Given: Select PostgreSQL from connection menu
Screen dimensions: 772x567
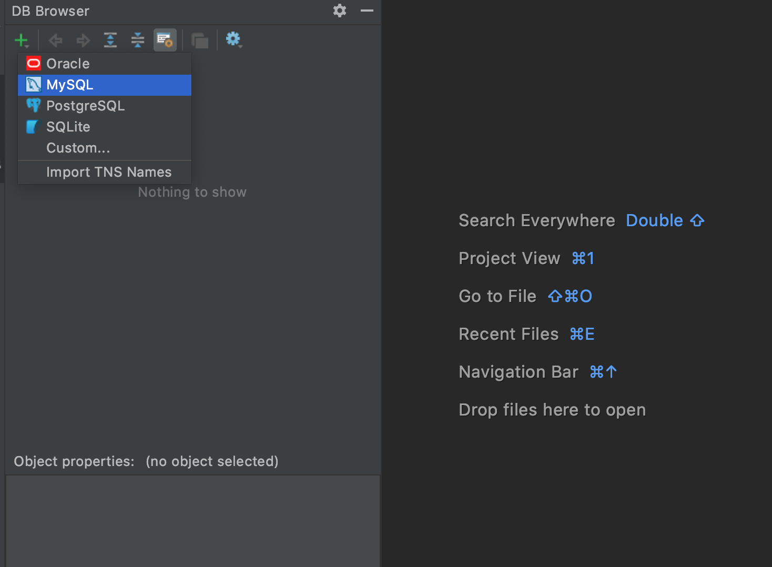Looking at the screenshot, I should 105,106.
